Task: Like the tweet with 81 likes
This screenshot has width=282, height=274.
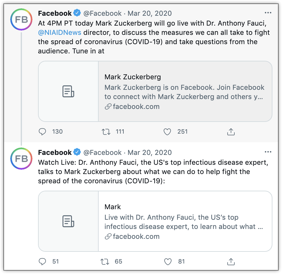Action: pos(168,262)
